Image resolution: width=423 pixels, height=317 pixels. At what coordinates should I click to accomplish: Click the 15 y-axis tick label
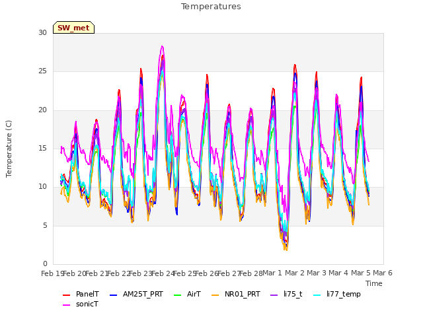[42, 149]
